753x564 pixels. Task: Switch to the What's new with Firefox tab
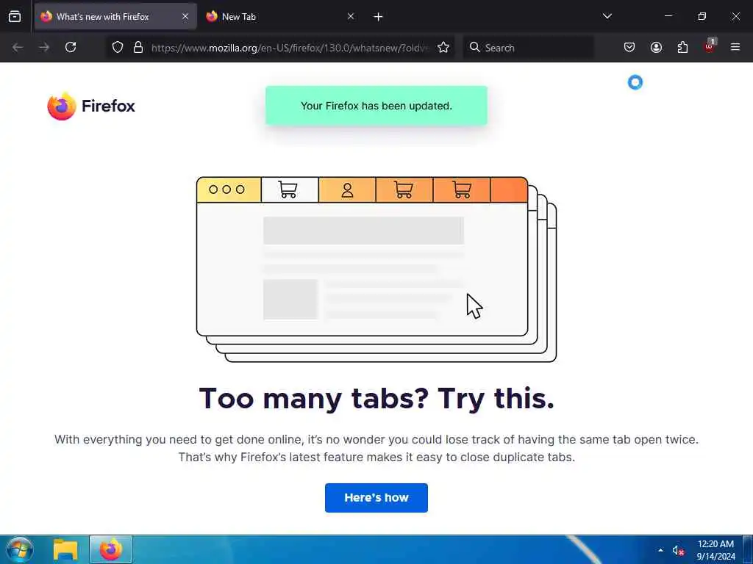click(115, 17)
